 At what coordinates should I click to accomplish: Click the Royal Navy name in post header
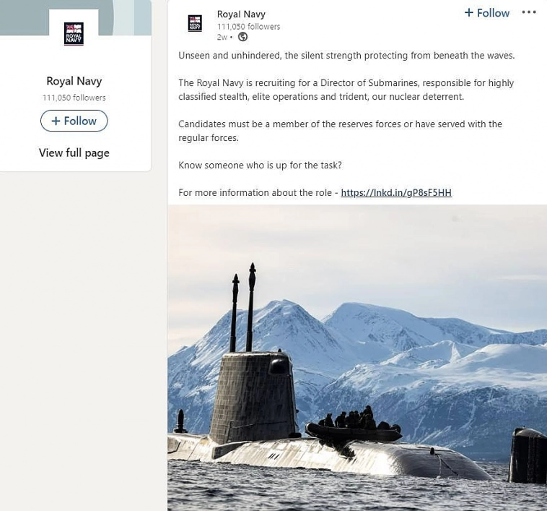coord(241,14)
